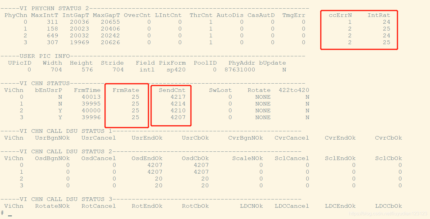Select the OsdEndOk column header
This screenshot has height=219, width=430.
pyautogui.click(x=147, y=158)
